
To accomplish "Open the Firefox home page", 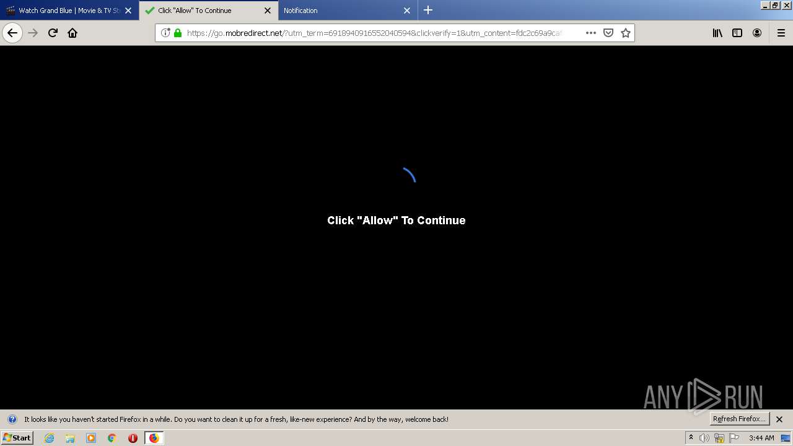I will [x=72, y=33].
